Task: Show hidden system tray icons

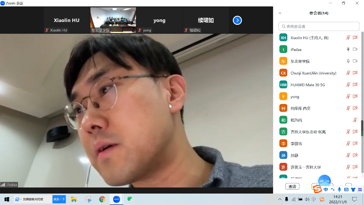Action: [280, 199]
